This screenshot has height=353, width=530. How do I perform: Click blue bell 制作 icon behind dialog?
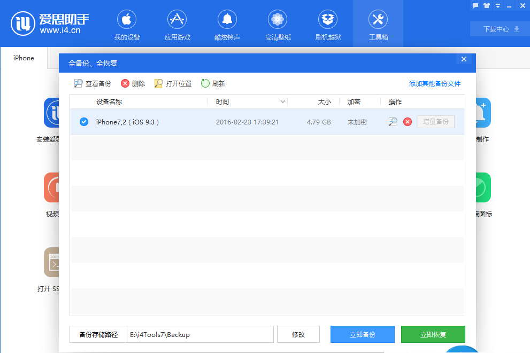[483, 113]
